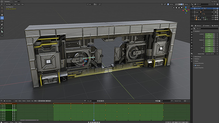The image size is (219, 123).
Task: Hide the props collection with eye icon
Action: tap(212, 12)
